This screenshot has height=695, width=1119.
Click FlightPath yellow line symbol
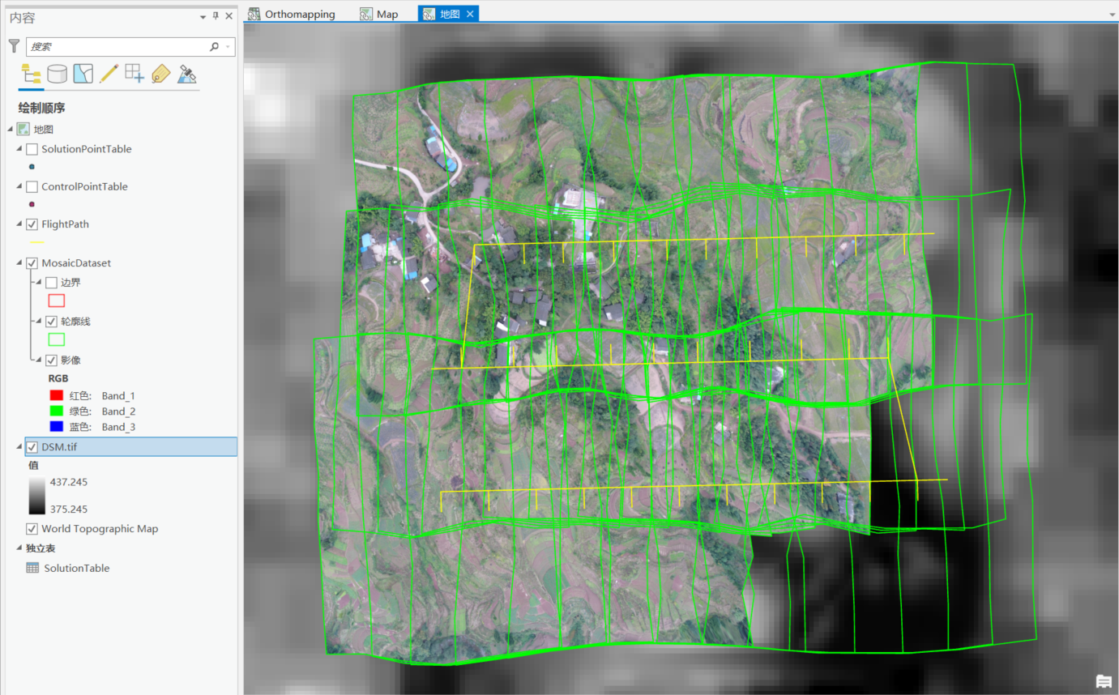tap(36, 242)
